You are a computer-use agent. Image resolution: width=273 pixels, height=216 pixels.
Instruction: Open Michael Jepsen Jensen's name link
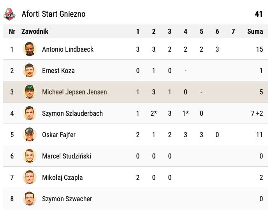click(74, 92)
